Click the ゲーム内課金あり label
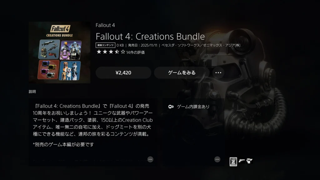The image size is (320, 180). coord(193,107)
